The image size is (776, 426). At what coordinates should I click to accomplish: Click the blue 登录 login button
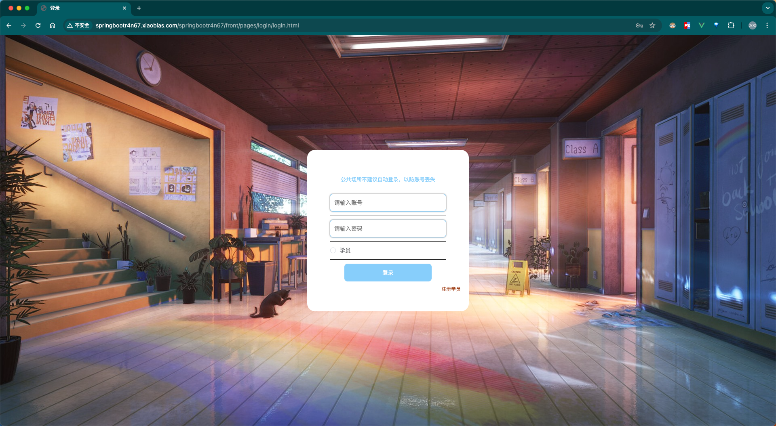388,273
